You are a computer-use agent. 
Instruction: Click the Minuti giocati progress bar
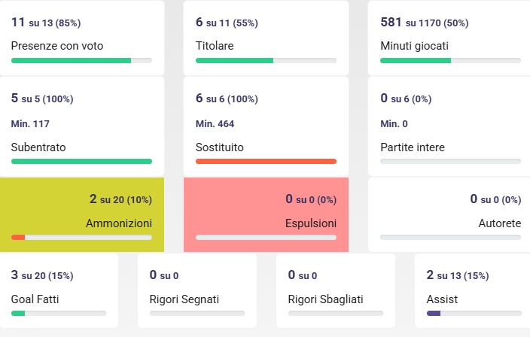point(450,60)
